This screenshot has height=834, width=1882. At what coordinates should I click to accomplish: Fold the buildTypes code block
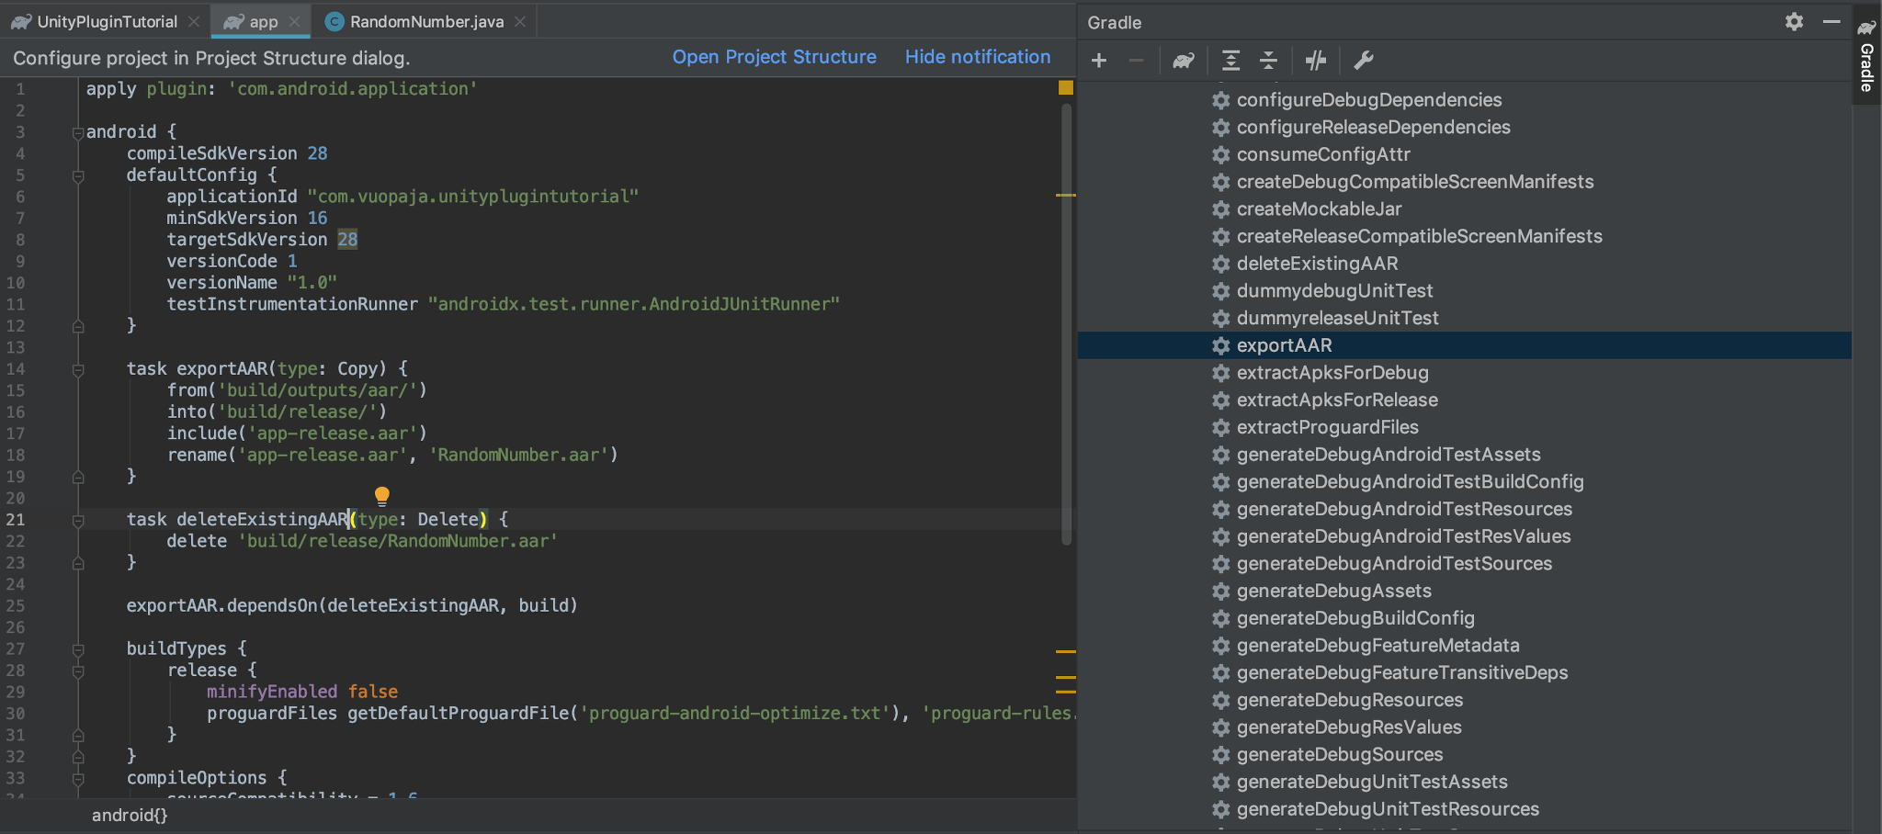pos(78,650)
